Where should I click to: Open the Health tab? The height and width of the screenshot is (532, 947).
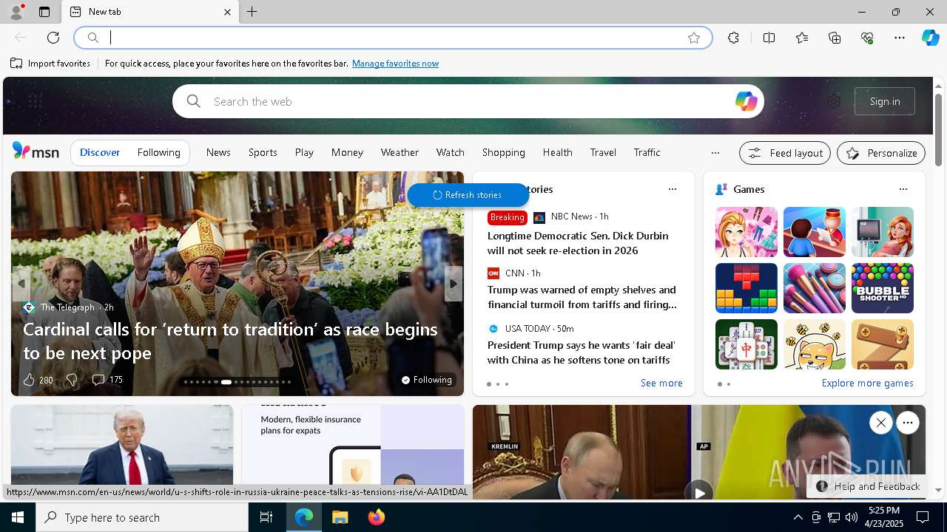point(557,152)
